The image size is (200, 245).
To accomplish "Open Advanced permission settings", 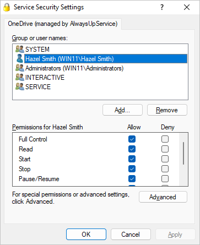I will coord(163,197).
